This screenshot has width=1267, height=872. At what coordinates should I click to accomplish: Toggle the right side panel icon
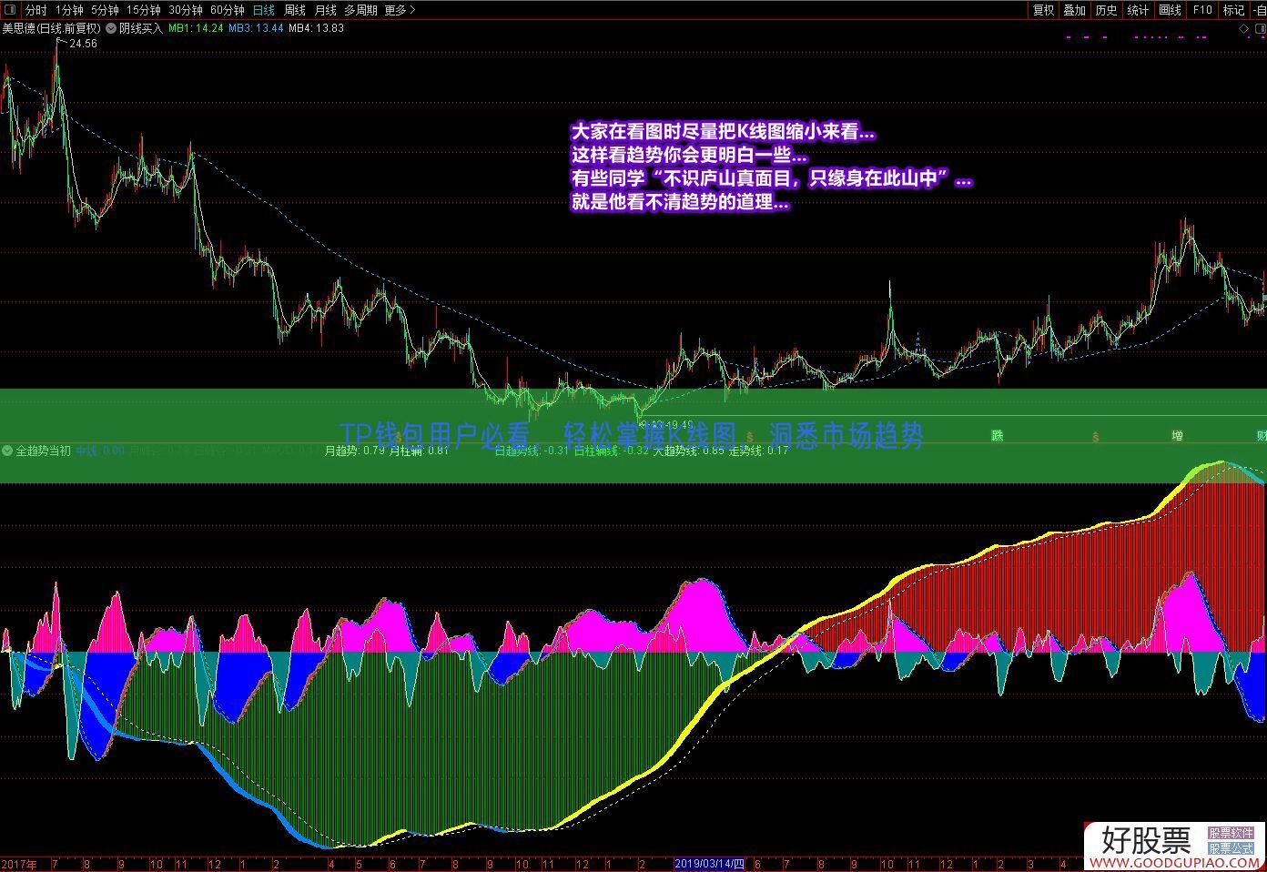click(x=1260, y=29)
